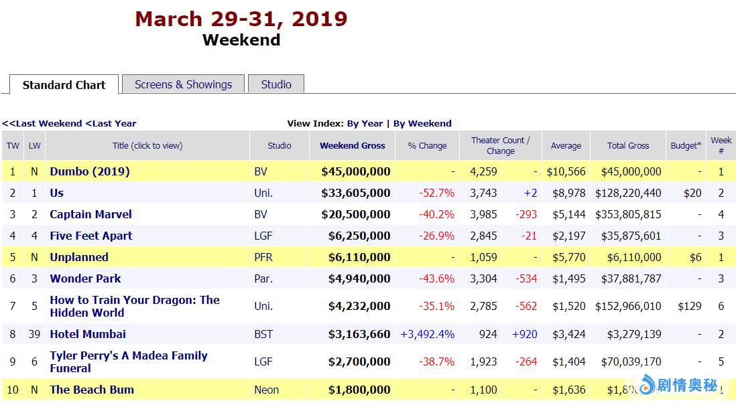Image resolution: width=736 pixels, height=405 pixels.
Task: Click the Total Gross column header
Action: (x=628, y=145)
